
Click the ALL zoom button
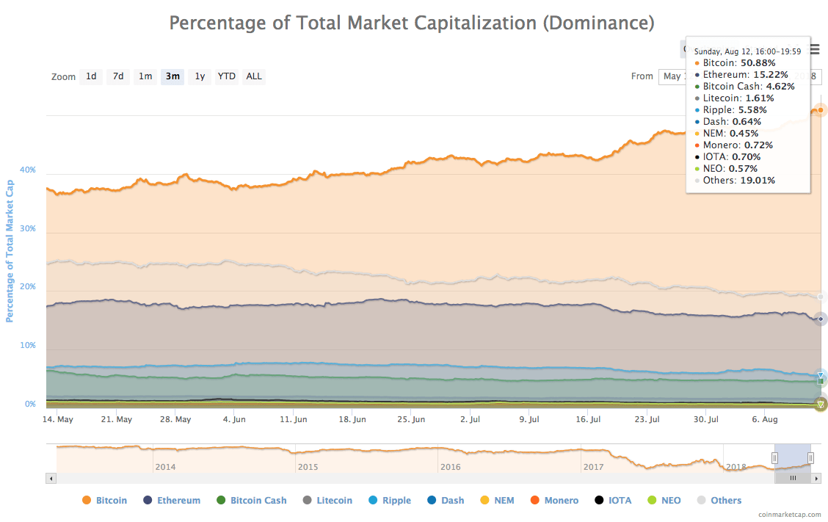point(253,76)
